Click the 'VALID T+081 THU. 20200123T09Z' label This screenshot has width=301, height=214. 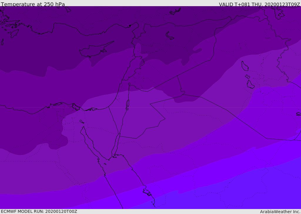(x=259, y=4)
